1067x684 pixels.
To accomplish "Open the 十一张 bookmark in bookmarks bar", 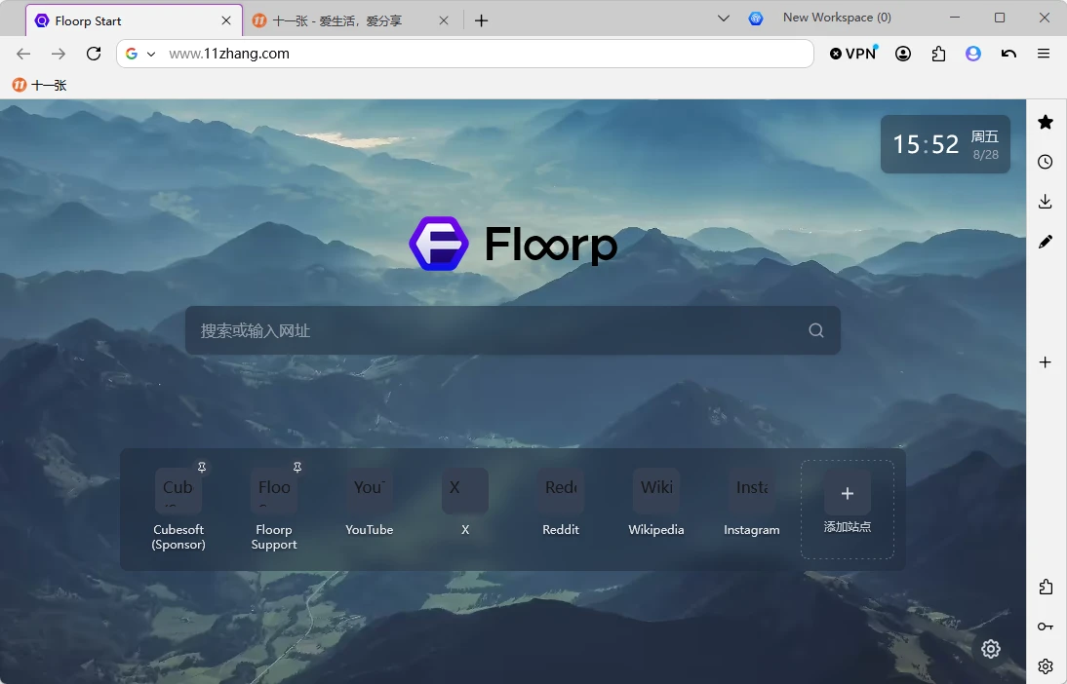I will pyautogui.click(x=39, y=85).
